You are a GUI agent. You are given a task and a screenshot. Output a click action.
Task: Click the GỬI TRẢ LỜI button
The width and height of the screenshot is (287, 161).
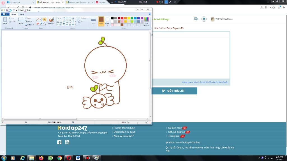pyautogui.click(x=174, y=91)
